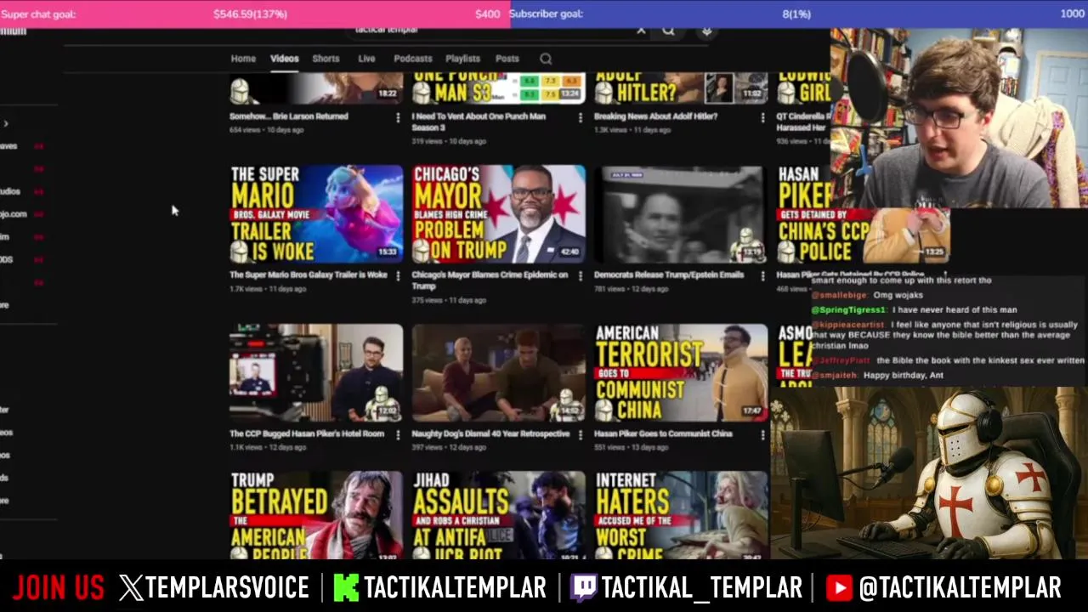Screen dimensions: 1088x612
Task: Click the Kick TACTIKALTEMPLAR banner handle
Action: [x=439, y=587]
